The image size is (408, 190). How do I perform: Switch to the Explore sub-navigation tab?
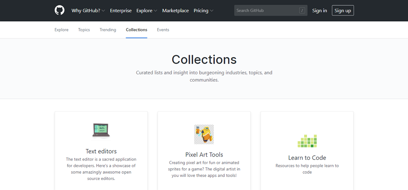pyautogui.click(x=61, y=29)
